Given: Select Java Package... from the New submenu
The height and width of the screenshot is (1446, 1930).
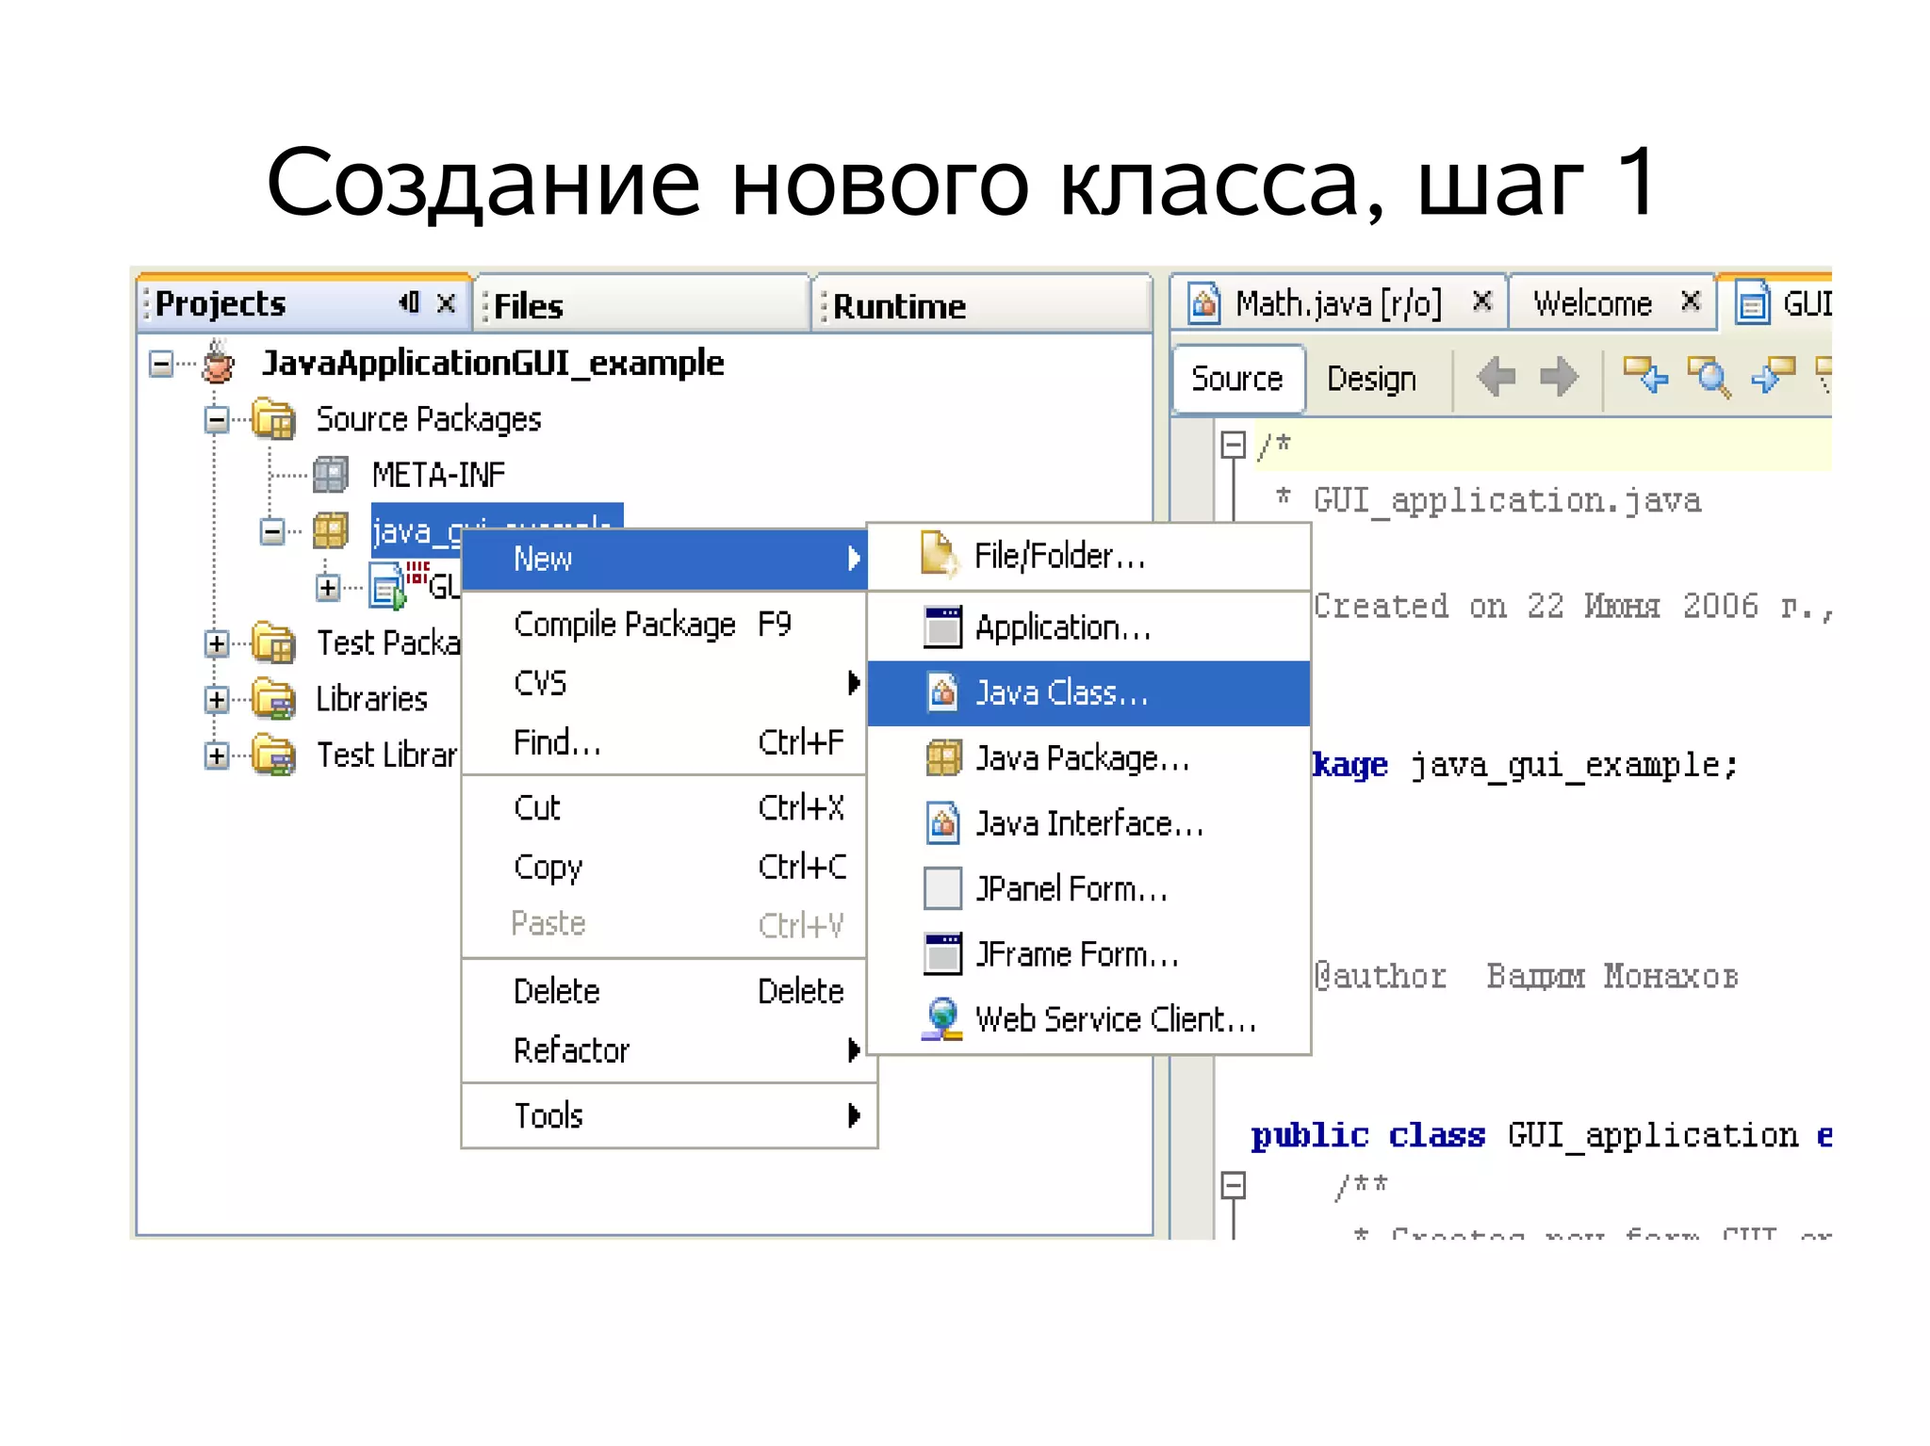Looking at the screenshot, I should [x=1088, y=757].
